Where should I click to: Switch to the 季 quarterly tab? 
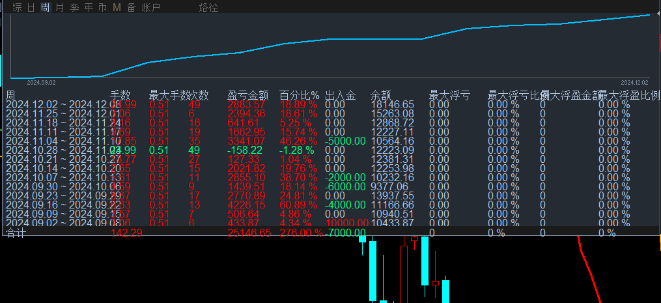[x=74, y=7]
